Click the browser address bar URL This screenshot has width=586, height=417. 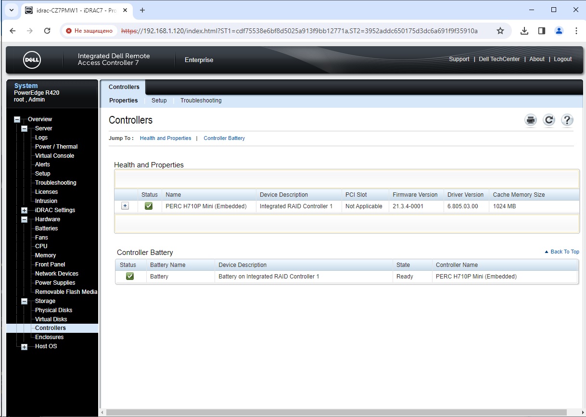click(299, 31)
